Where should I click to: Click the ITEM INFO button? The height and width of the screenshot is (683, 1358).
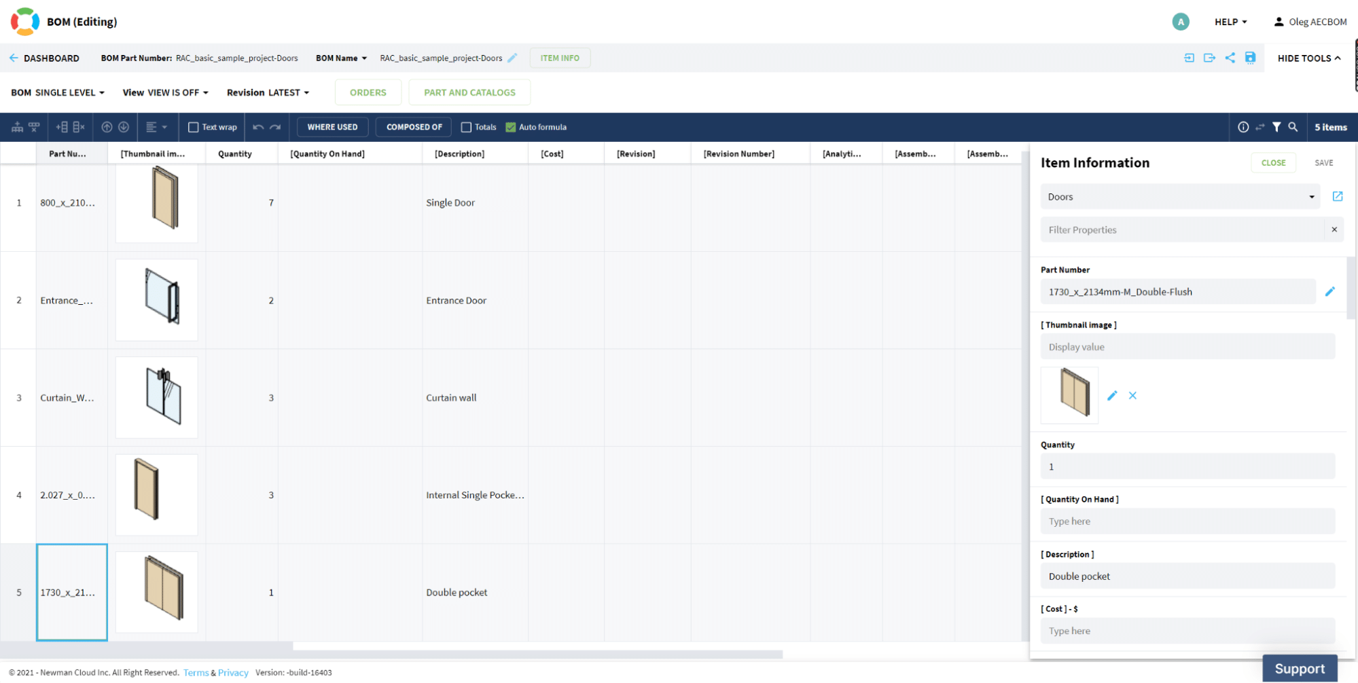click(560, 58)
